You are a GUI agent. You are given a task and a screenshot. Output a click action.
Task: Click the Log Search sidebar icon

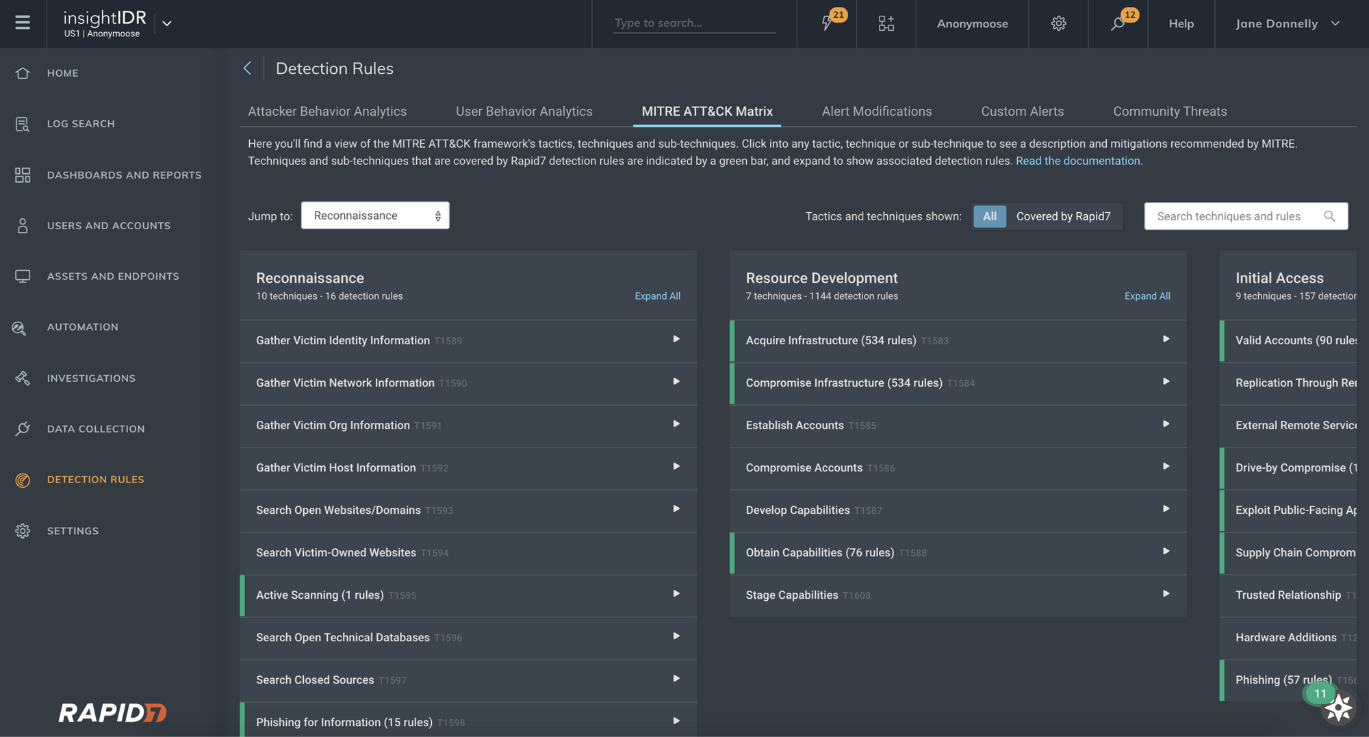tap(23, 124)
